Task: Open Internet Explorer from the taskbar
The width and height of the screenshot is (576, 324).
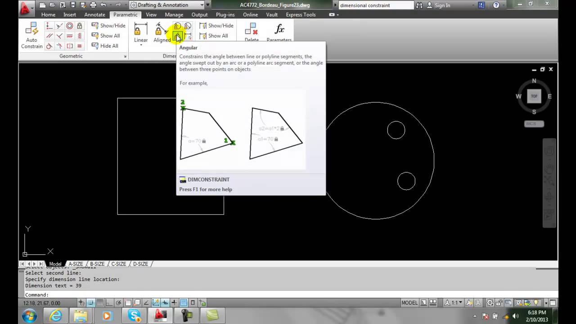Action: (x=56, y=315)
